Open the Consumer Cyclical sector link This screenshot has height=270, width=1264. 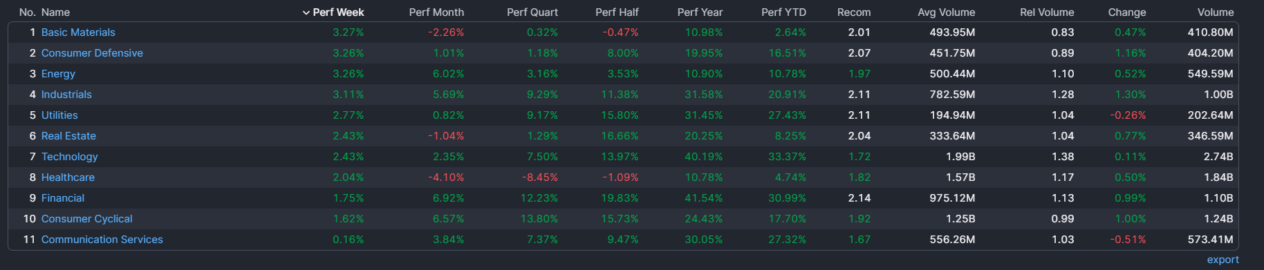(87, 219)
